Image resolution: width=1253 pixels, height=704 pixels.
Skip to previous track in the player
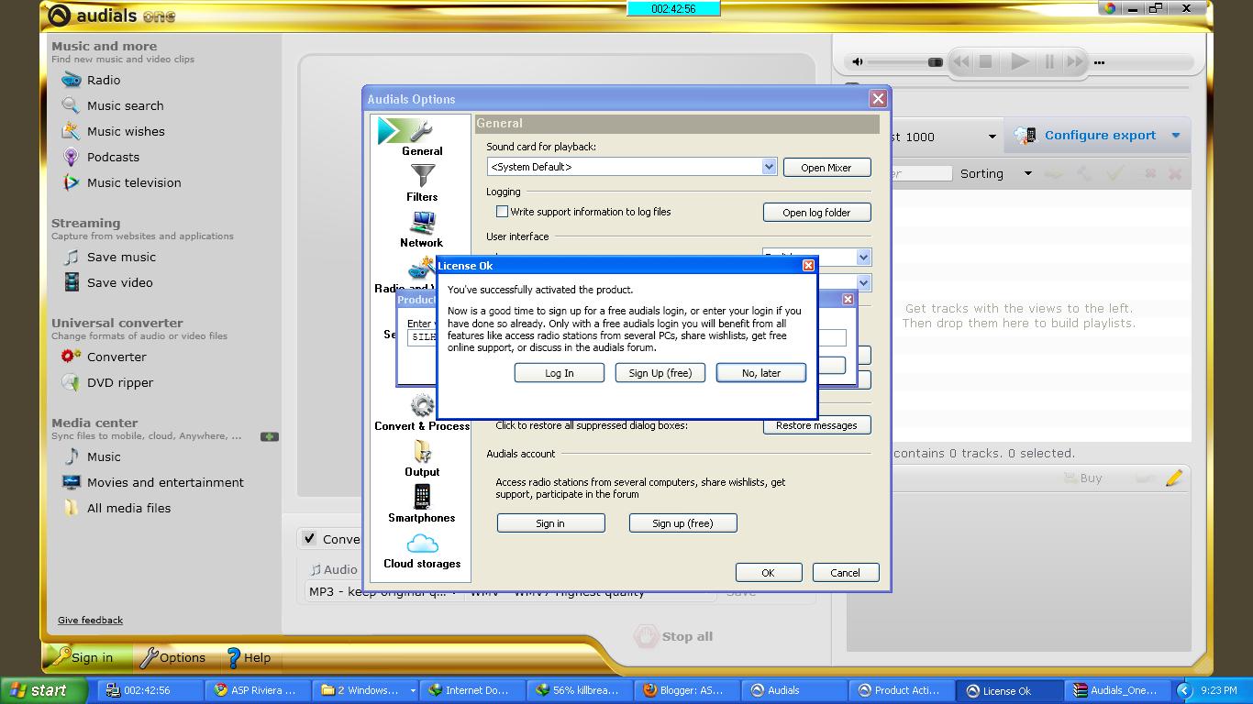pyautogui.click(x=961, y=62)
